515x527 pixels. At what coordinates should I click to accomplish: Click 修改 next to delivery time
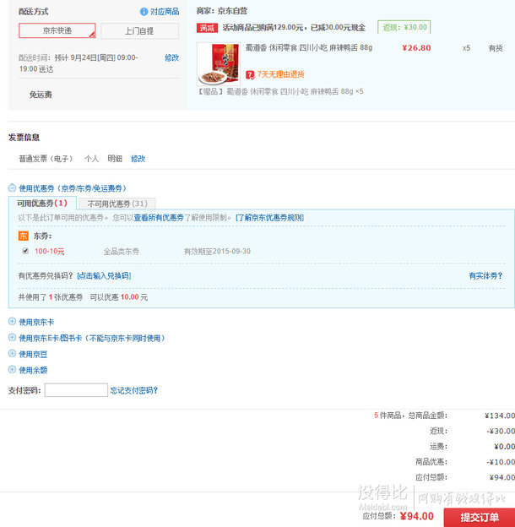click(171, 57)
